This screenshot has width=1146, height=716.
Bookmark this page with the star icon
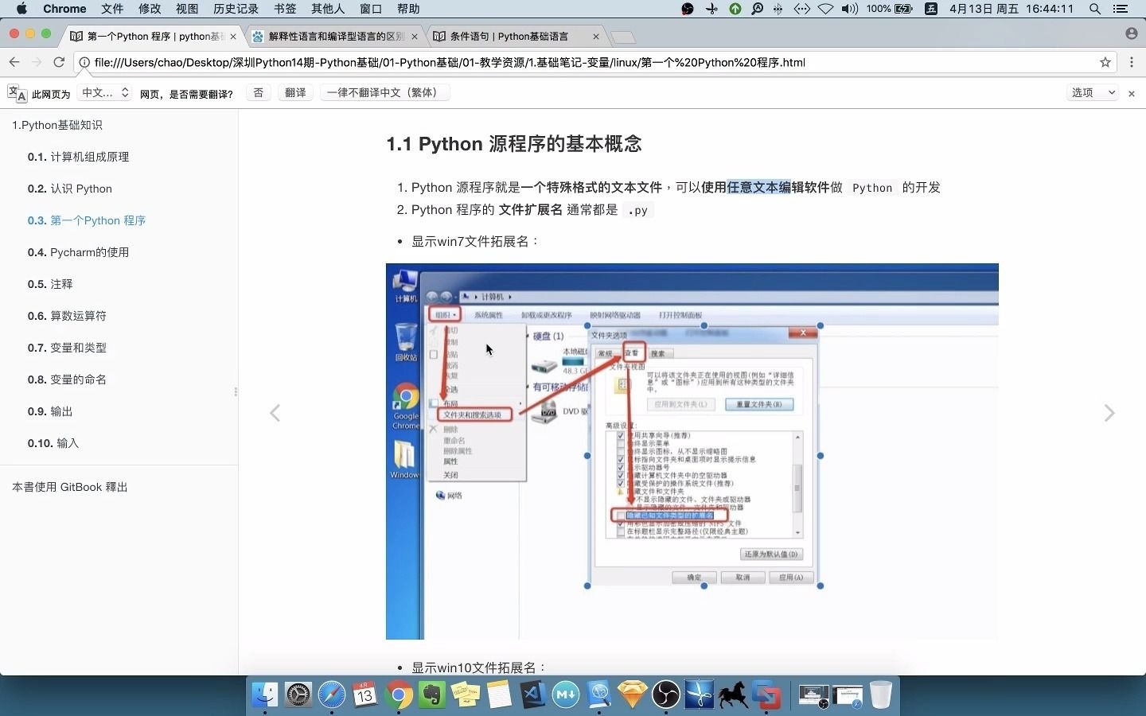click(x=1105, y=62)
